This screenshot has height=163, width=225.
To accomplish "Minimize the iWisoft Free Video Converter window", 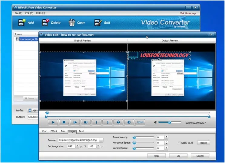I will (x=188, y=8).
